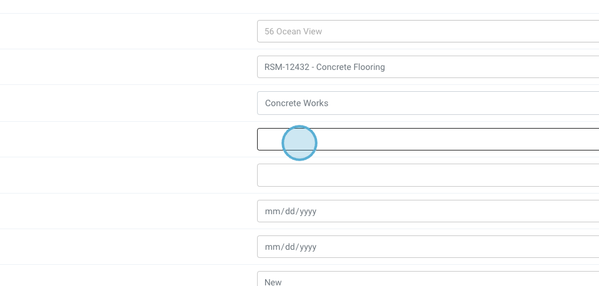Image resolution: width=599 pixels, height=286 pixels.
Task: Open the "Concrete Works" field
Action: 428,103
